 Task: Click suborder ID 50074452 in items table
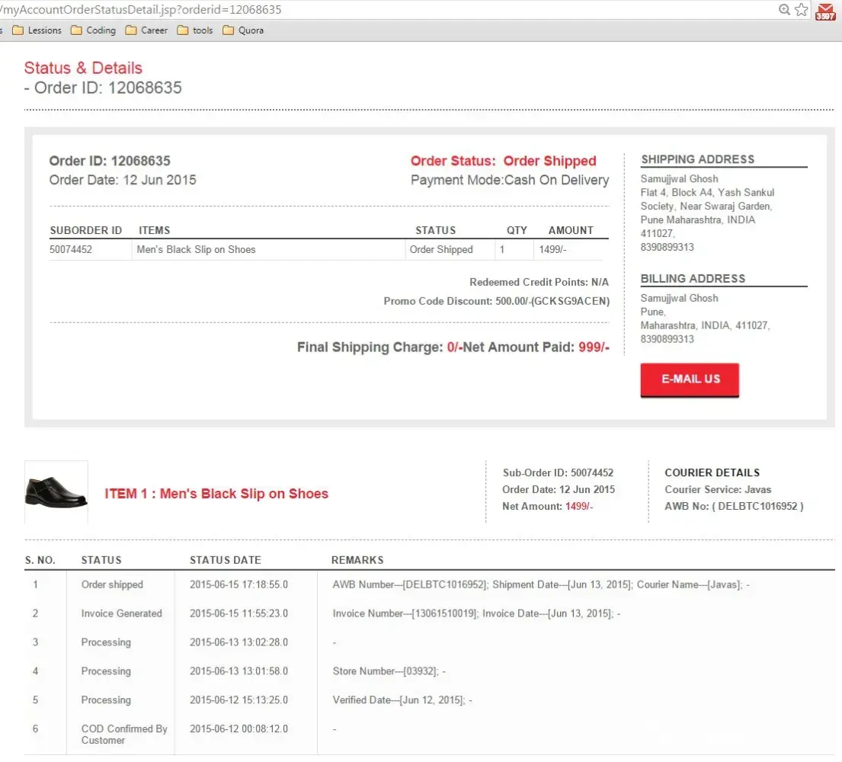(71, 249)
